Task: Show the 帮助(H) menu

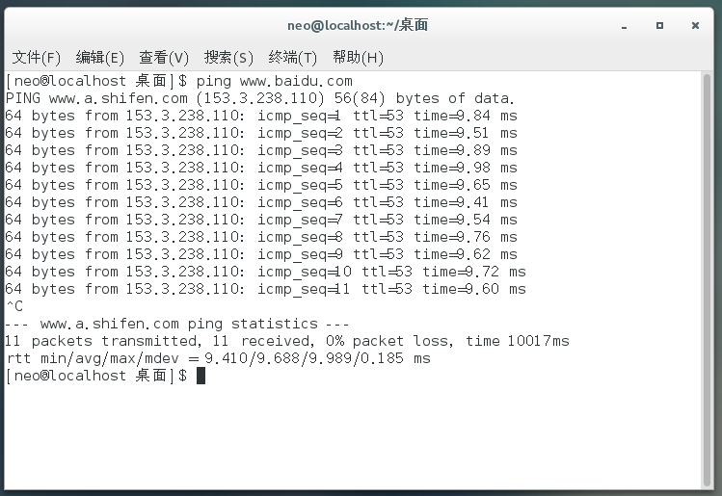Action: (358, 58)
